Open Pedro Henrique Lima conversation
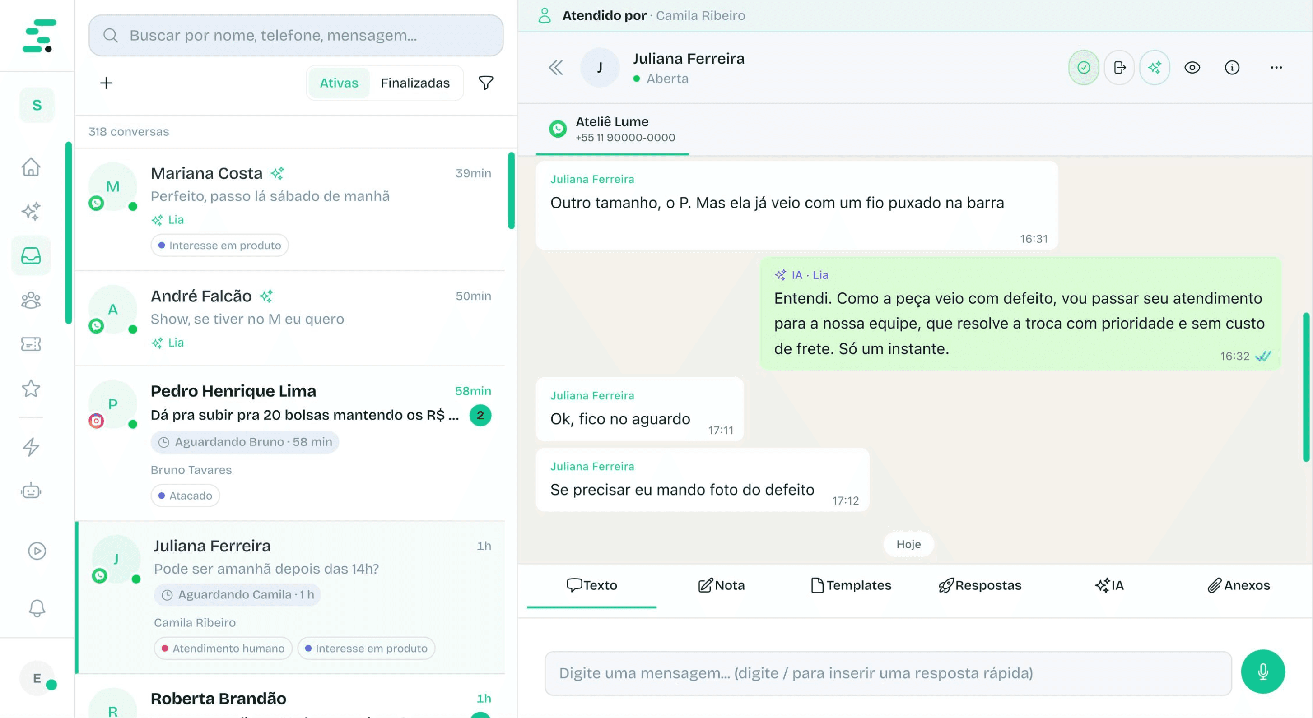This screenshot has width=1313, height=718. (290, 443)
